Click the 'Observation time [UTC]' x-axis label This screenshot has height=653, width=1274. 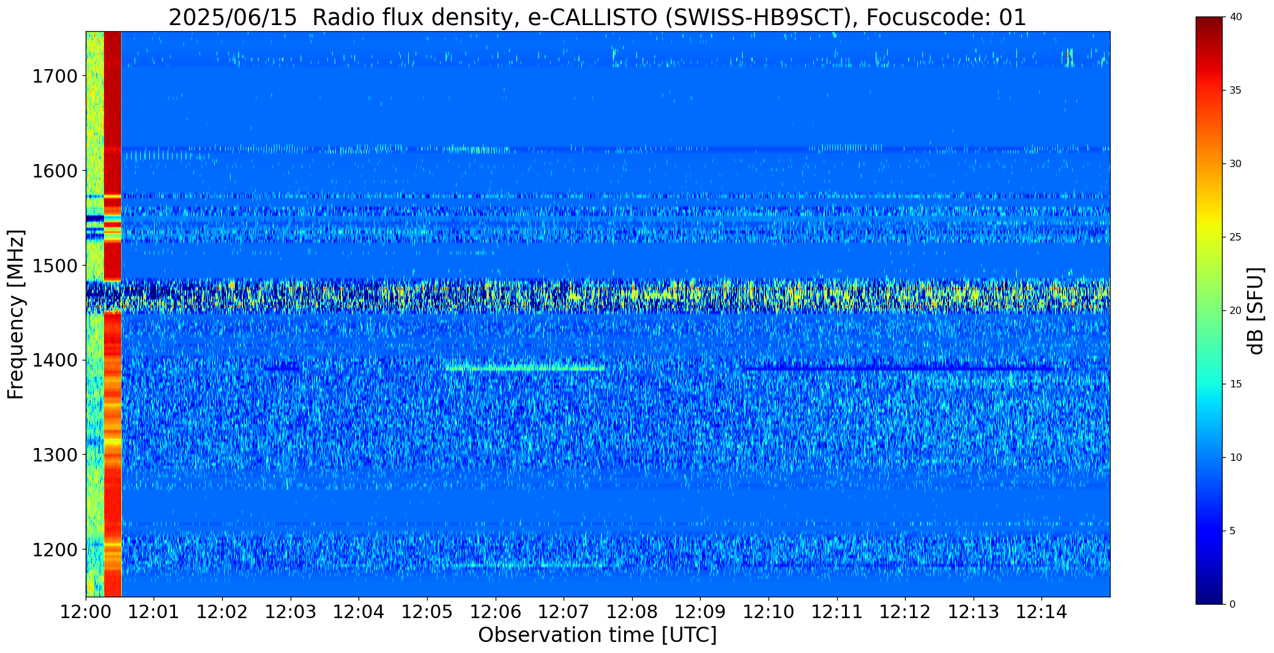point(597,635)
